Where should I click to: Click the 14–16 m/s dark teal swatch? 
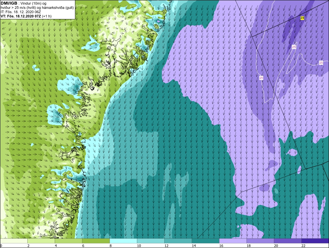(x=206, y=241)
